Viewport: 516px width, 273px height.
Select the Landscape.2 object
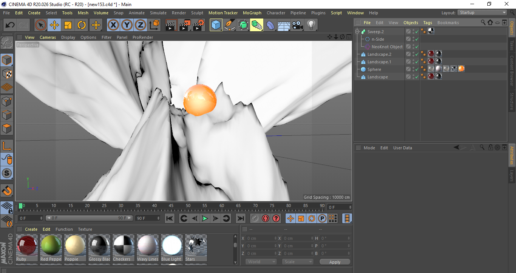[x=379, y=54]
